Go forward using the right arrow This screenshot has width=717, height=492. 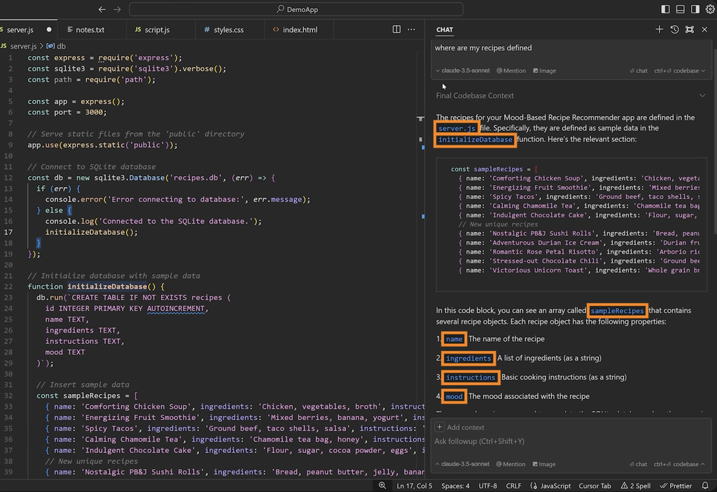tap(117, 9)
